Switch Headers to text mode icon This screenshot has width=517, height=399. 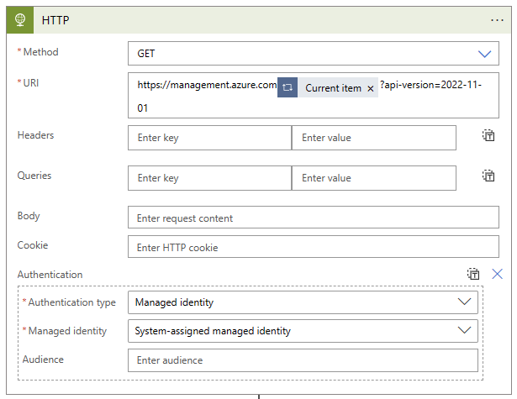pos(488,136)
